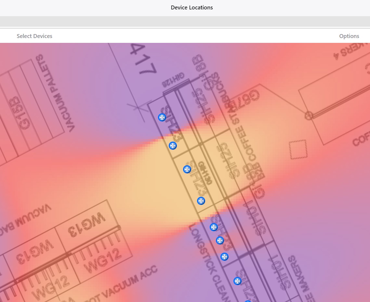Select the sixth device marker from top
The height and width of the screenshot is (302, 370).
220,241
